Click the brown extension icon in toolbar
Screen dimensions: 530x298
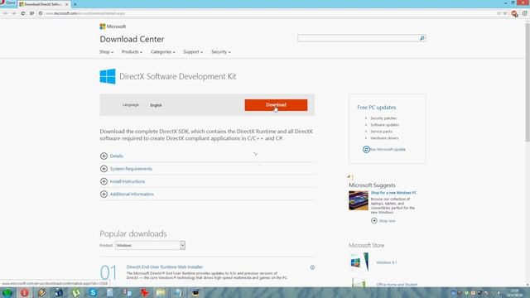tap(514, 13)
